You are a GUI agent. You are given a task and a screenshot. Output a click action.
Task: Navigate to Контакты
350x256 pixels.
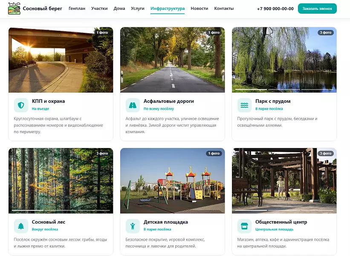(224, 9)
